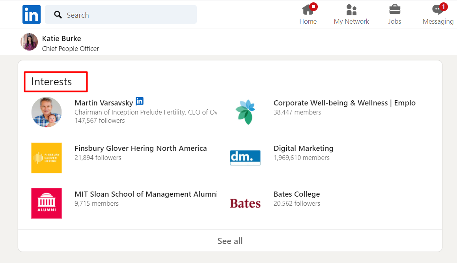Open Bates College name link
457x263 pixels.
tap(297, 194)
